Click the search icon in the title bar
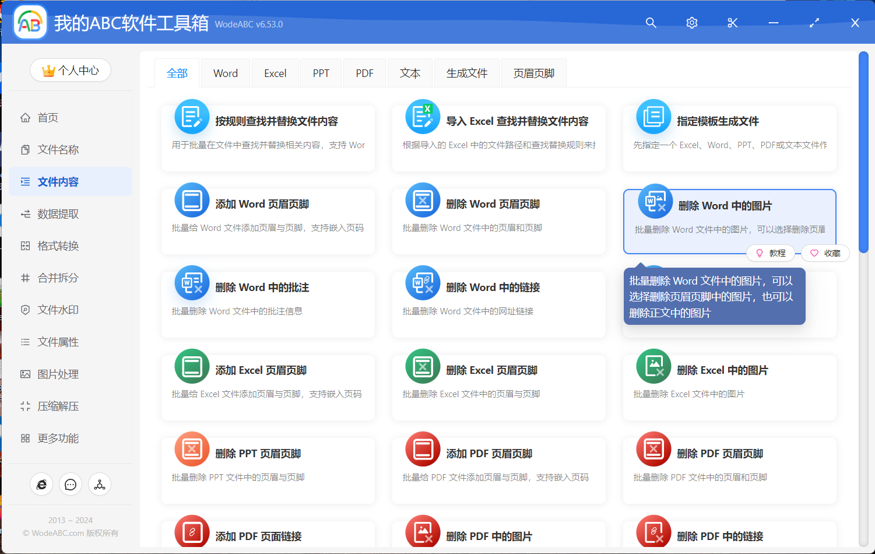This screenshot has width=875, height=554. pyautogui.click(x=651, y=23)
